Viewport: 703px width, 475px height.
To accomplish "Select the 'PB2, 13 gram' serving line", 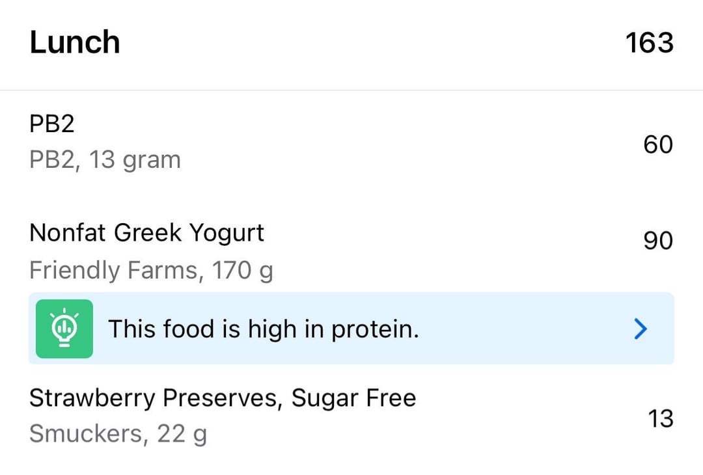I will tap(105, 160).
